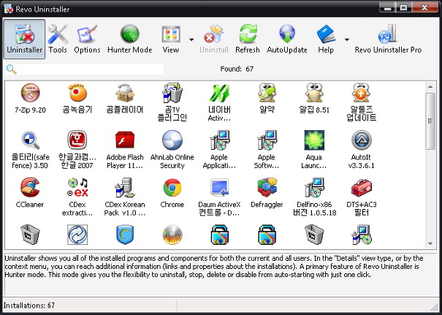The image size is (442, 315).
Task: Open the Tools section
Action: pos(58,39)
